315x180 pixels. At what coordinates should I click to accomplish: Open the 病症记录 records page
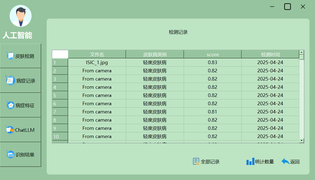[21, 81]
